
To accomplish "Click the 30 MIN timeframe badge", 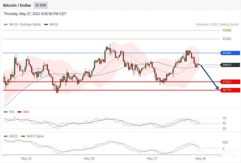I will pyautogui.click(x=41, y=5).
